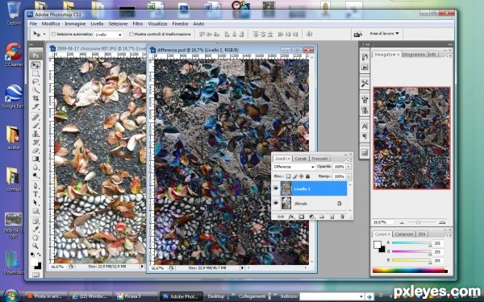Select the Move tool in toolbox
Image resolution: width=484 pixels, height=302 pixels.
35,65
